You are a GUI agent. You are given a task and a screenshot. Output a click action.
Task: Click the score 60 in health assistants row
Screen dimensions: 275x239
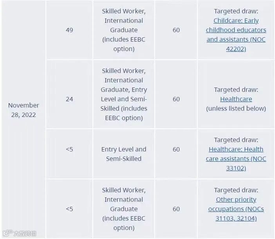tap(176, 149)
